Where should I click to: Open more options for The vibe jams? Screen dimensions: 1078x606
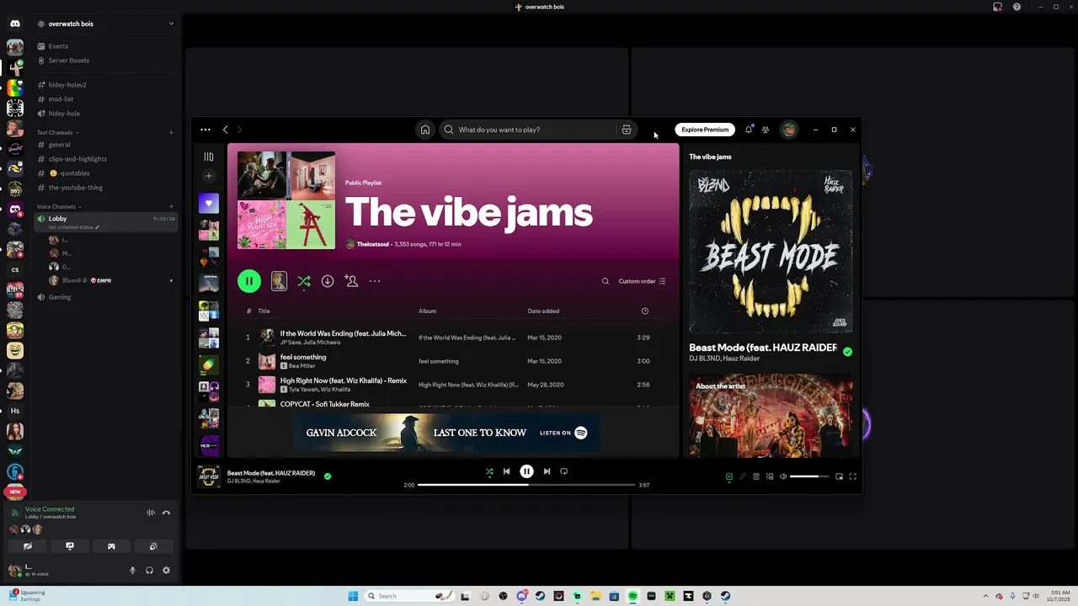click(x=375, y=281)
